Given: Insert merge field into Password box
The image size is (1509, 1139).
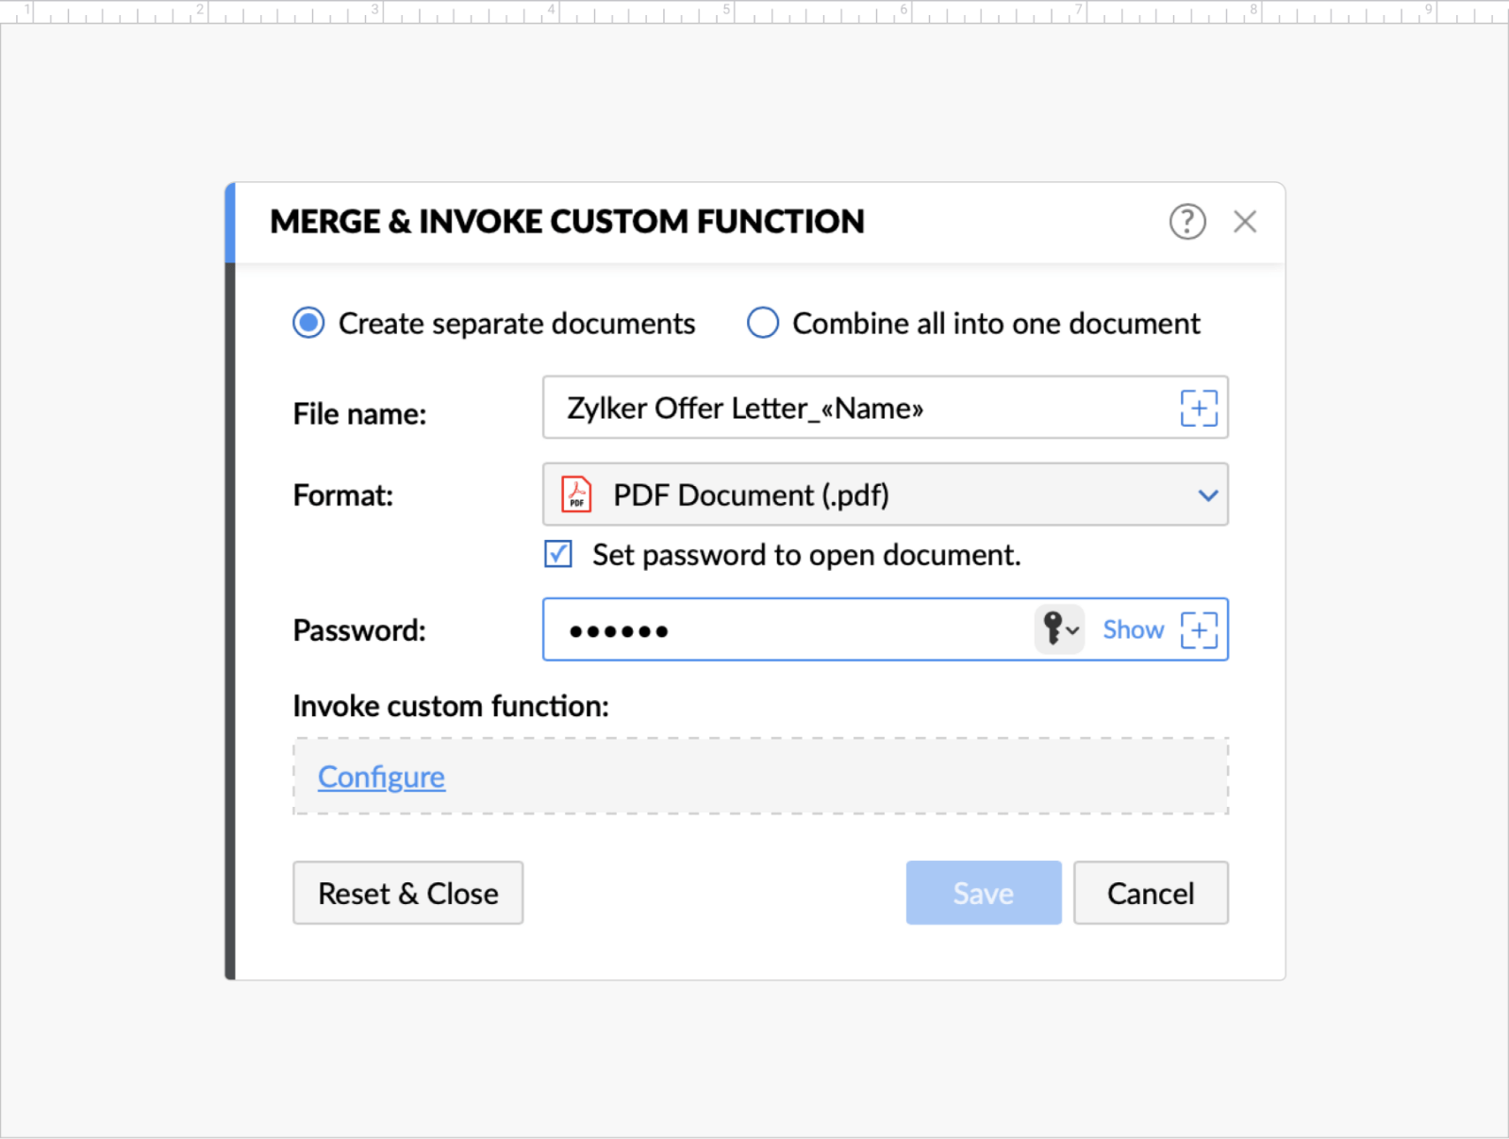Looking at the screenshot, I should pos(1198,629).
